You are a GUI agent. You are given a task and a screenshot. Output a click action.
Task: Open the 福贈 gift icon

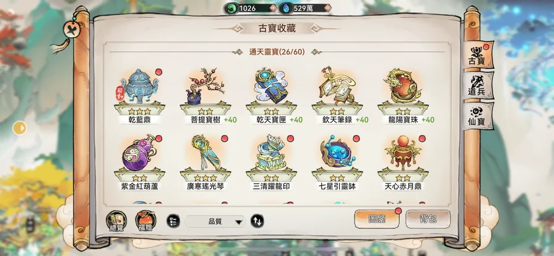click(x=145, y=221)
